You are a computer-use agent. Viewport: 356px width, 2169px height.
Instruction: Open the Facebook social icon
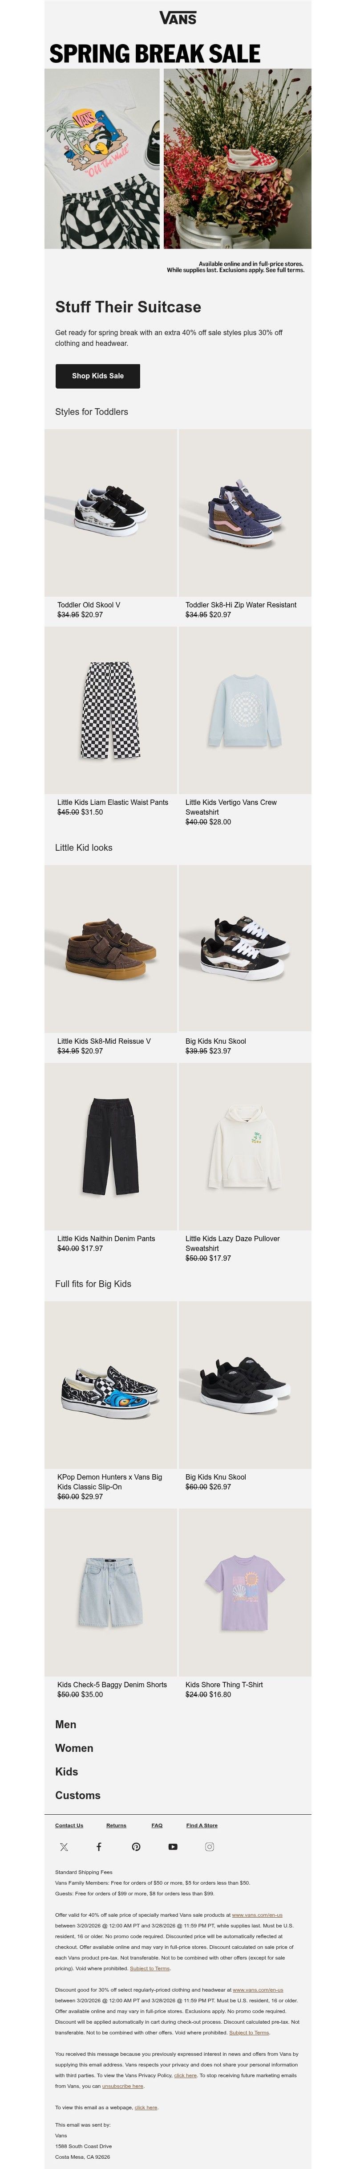[x=98, y=1846]
